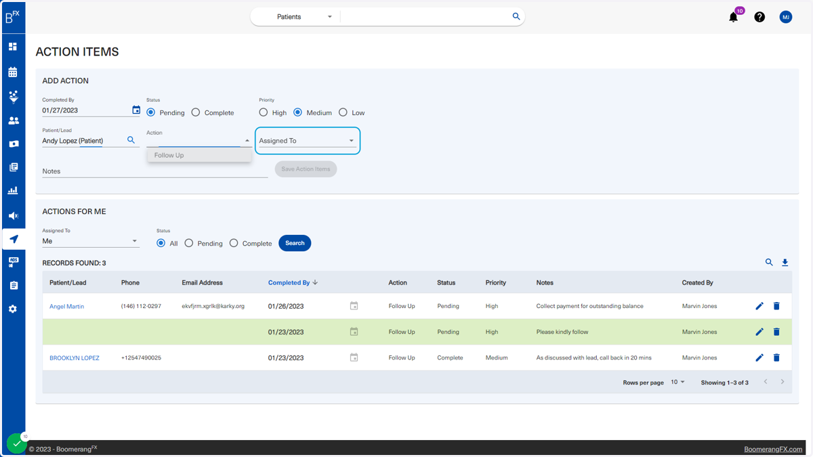Image resolution: width=813 pixels, height=457 pixels.
Task: Open the clipboard sidebar icon
Action: (x=13, y=286)
